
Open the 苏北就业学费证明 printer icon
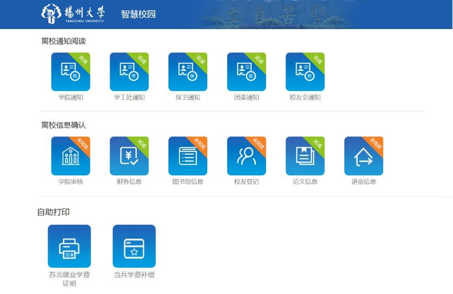coord(69,246)
